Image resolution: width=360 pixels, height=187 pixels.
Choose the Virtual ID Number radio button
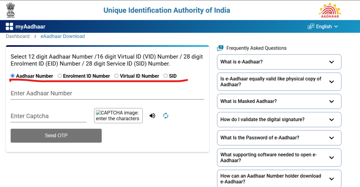coord(116,76)
